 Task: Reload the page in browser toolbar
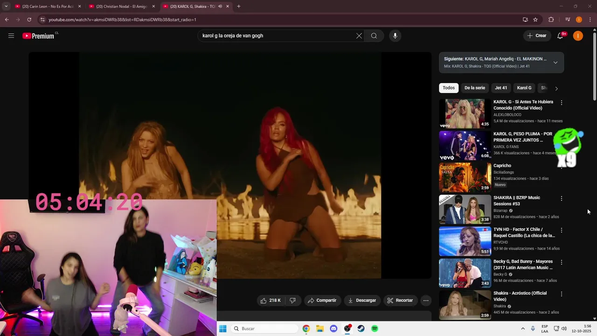point(29,20)
